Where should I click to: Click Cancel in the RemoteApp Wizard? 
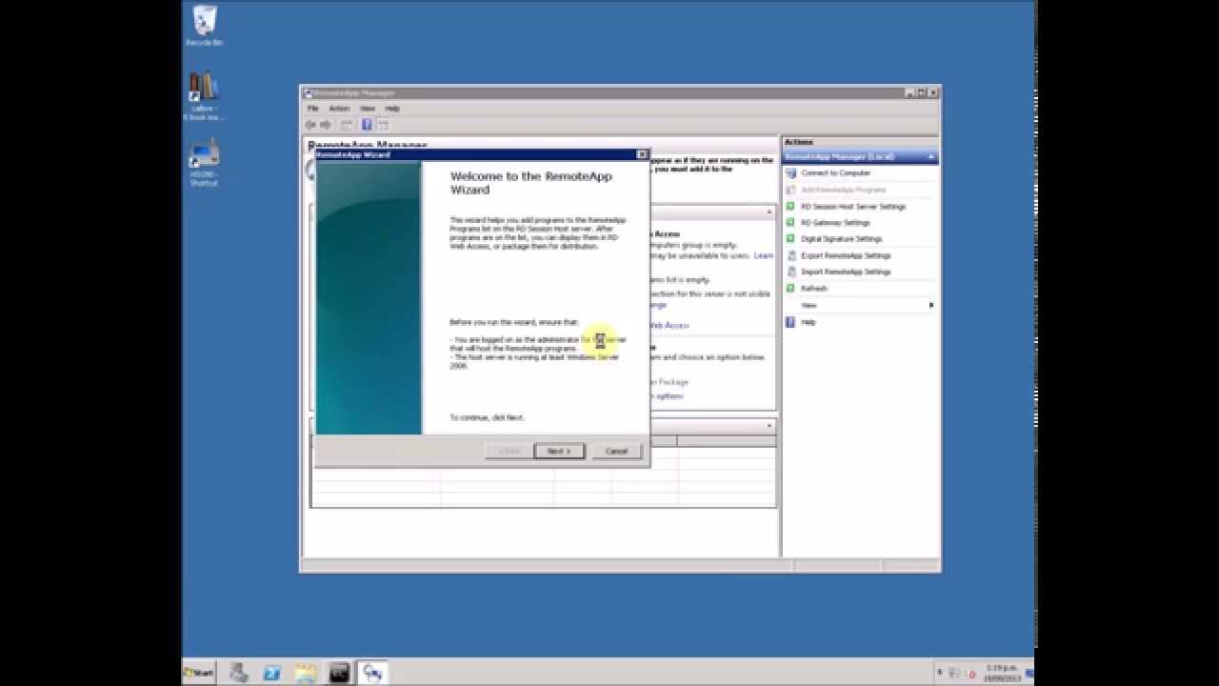point(616,451)
